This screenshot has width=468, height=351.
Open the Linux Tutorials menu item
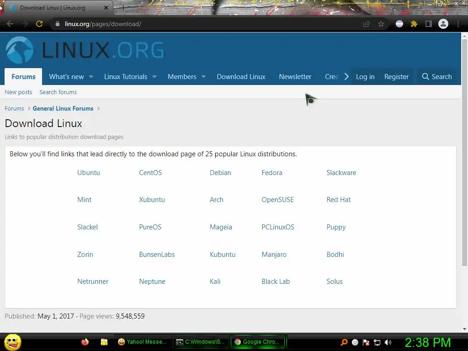[x=126, y=77]
